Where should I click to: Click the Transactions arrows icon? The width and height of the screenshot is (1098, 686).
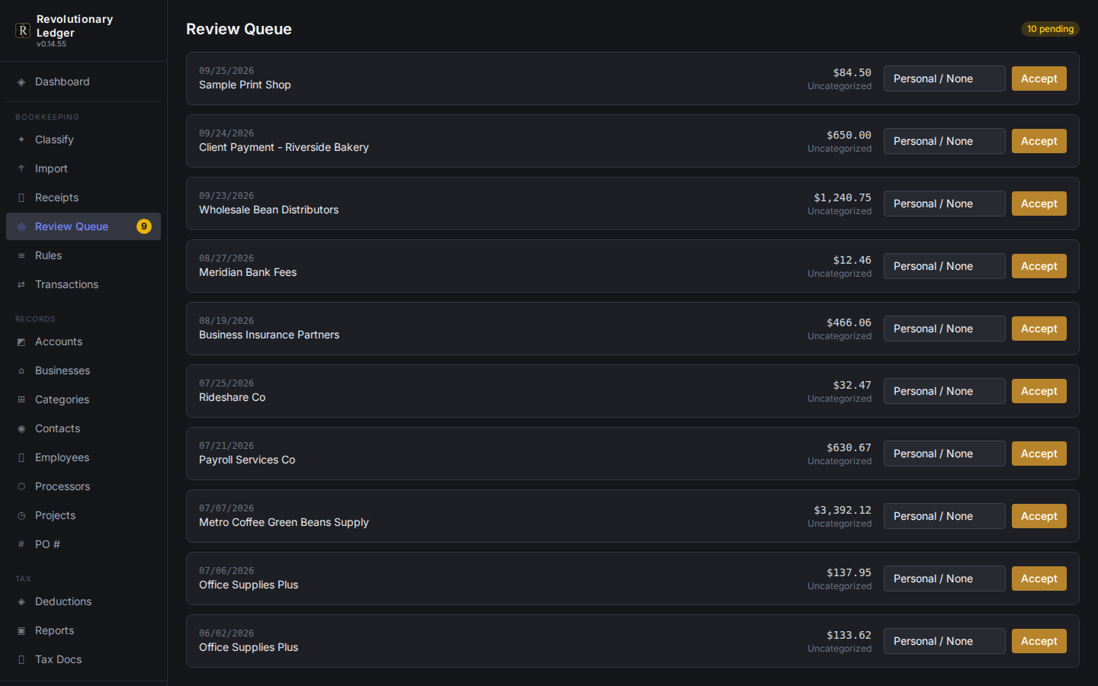(21, 285)
